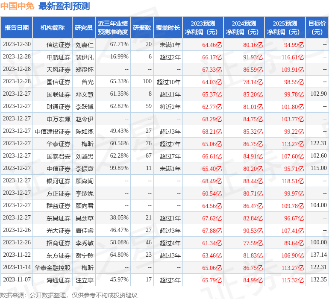Click the 132.35 target price
This screenshot has height=299, width=329.
(319, 279)
